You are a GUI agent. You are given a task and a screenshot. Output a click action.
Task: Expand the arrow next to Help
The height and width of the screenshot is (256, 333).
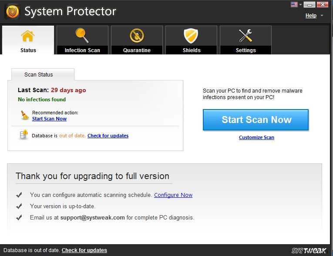[x=322, y=16]
